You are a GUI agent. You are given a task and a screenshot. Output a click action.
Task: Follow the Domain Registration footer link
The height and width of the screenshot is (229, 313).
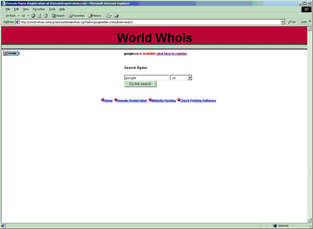pyautogui.click(x=132, y=101)
